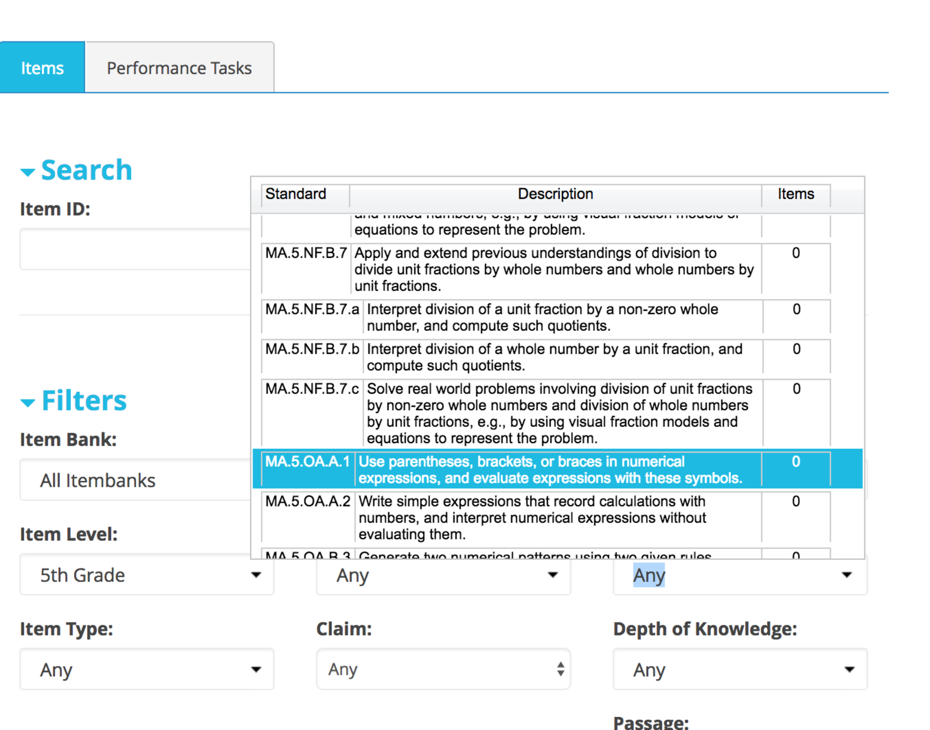Viewport: 930px width, 730px height.
Task: Collapse the Filters section arrow
Action: point(28,402)
